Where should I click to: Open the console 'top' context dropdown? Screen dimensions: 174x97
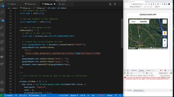137,73
